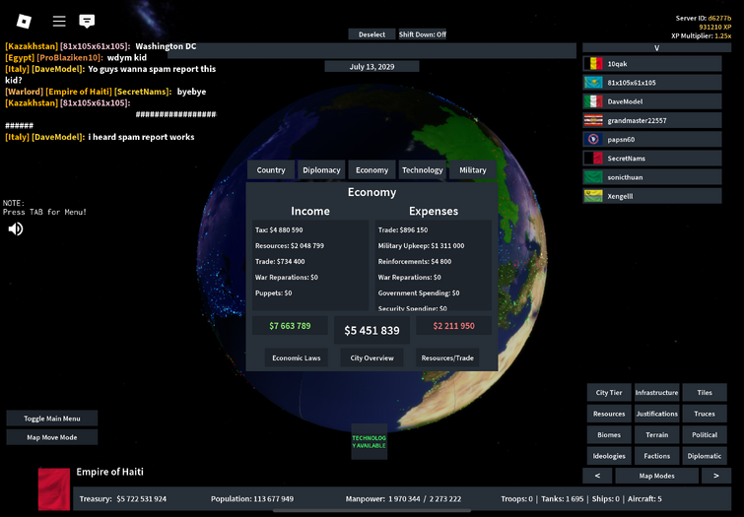Select Resources map mode
The width and height of the screenshot is (744, 517).
point(609,414)
